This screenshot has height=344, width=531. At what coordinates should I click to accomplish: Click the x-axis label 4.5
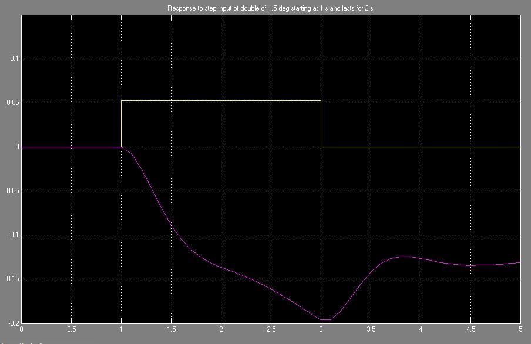tap(470, 330)
